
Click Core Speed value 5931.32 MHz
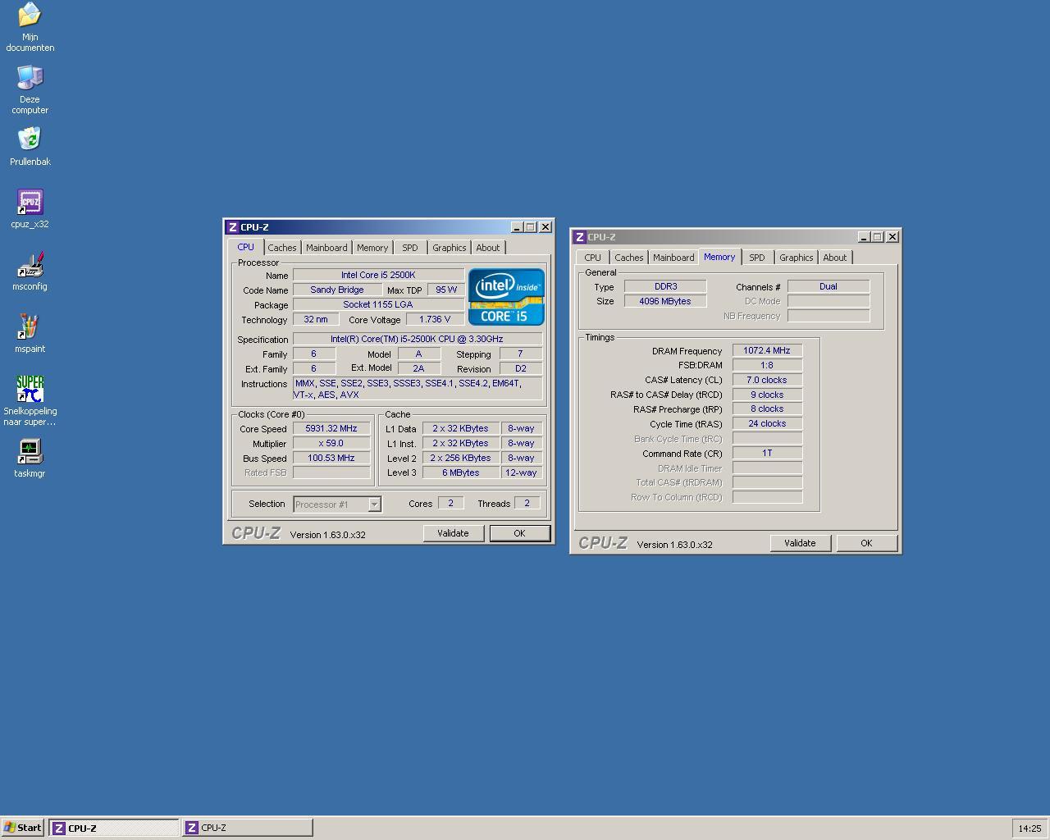click(x=331, y=428)
